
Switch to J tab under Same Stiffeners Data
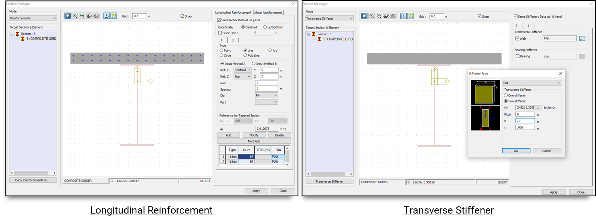pyautogui.click(x=528, y=25)
